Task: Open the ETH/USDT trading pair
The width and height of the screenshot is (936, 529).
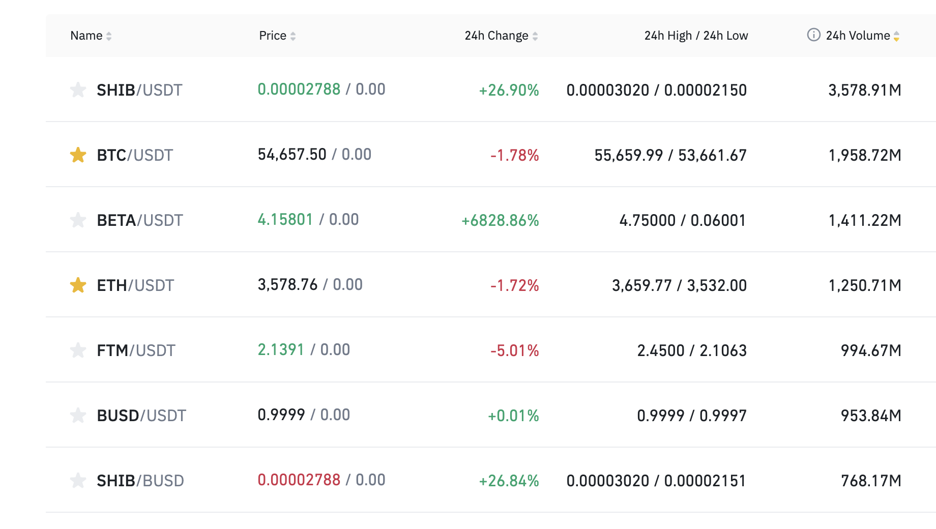Action: [135, 285]
